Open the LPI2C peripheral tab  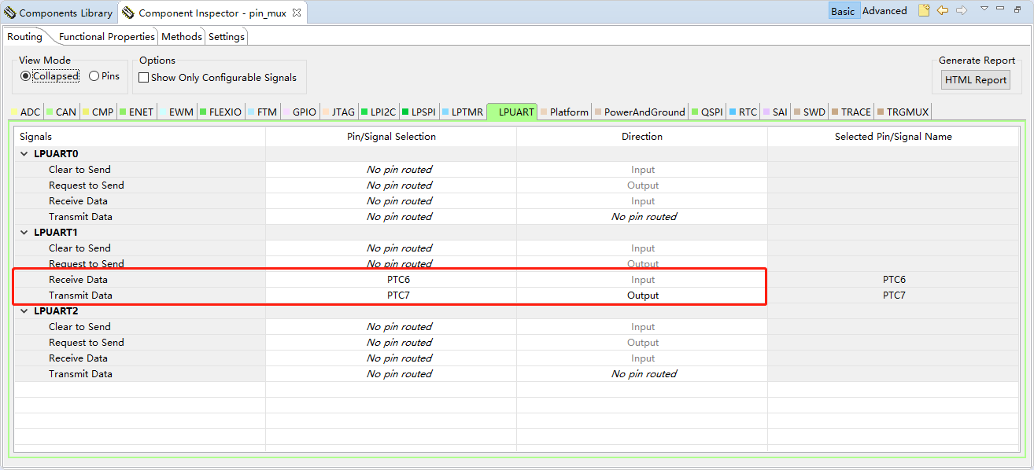(379, 112)
